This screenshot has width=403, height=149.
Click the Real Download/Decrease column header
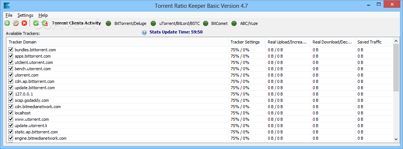pos(333,42)
